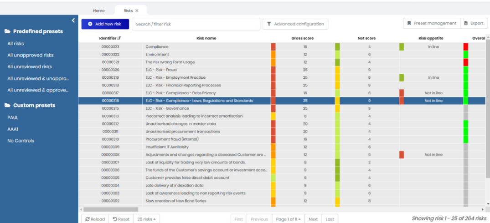The width and height of the screenshot is (490, 223).
Task: Select the All unapproved risks preset
Action: [30, 55]
